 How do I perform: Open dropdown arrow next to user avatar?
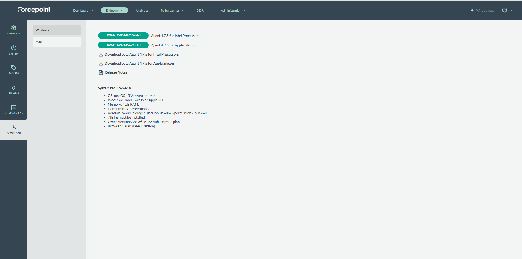[511, 10]
